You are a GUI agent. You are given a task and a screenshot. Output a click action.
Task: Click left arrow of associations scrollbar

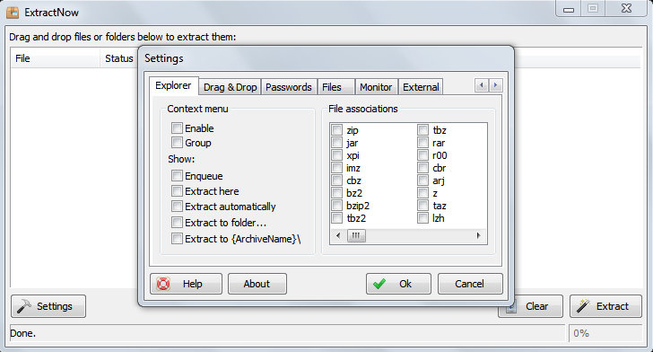[338, 235]
